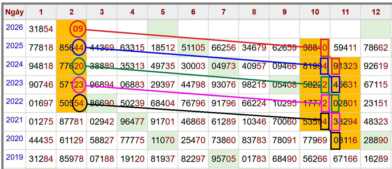
Task: Click the 2024 year row label
Action: (x=15, y=65)
